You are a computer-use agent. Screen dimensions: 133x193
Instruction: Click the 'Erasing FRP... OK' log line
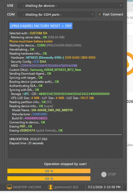point(21,126)
